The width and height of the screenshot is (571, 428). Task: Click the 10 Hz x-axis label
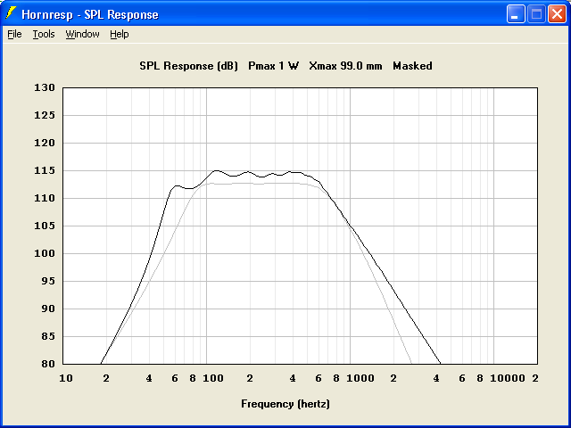66,378
